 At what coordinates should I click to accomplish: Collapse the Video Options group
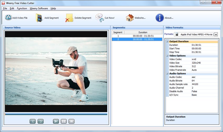point(167,56)
